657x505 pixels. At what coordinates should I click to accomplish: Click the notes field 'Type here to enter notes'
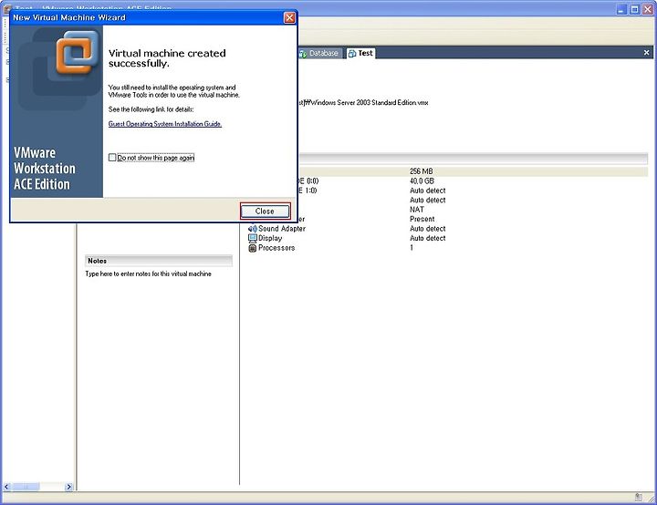149,273
